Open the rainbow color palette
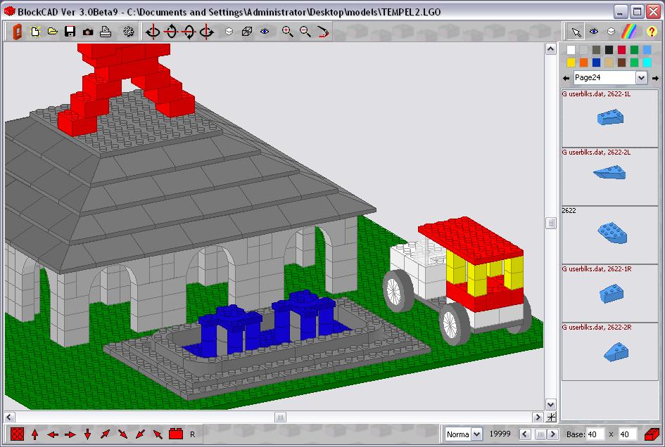Image resolution: width=665 pixels, height=447 pixels. pos(629,32)
